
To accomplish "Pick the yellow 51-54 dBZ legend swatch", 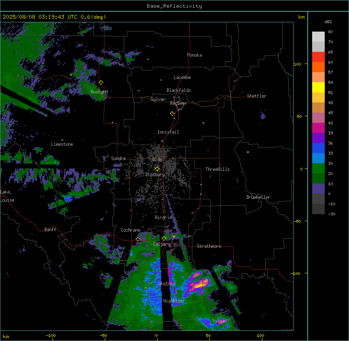I will (x=318, y=87).
